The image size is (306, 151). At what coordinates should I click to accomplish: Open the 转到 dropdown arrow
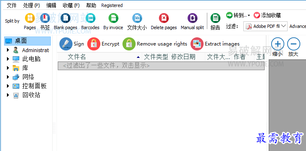(x=249, y=16)
